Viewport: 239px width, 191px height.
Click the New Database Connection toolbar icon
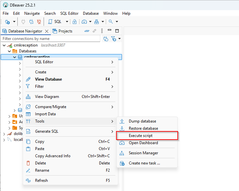7,22
